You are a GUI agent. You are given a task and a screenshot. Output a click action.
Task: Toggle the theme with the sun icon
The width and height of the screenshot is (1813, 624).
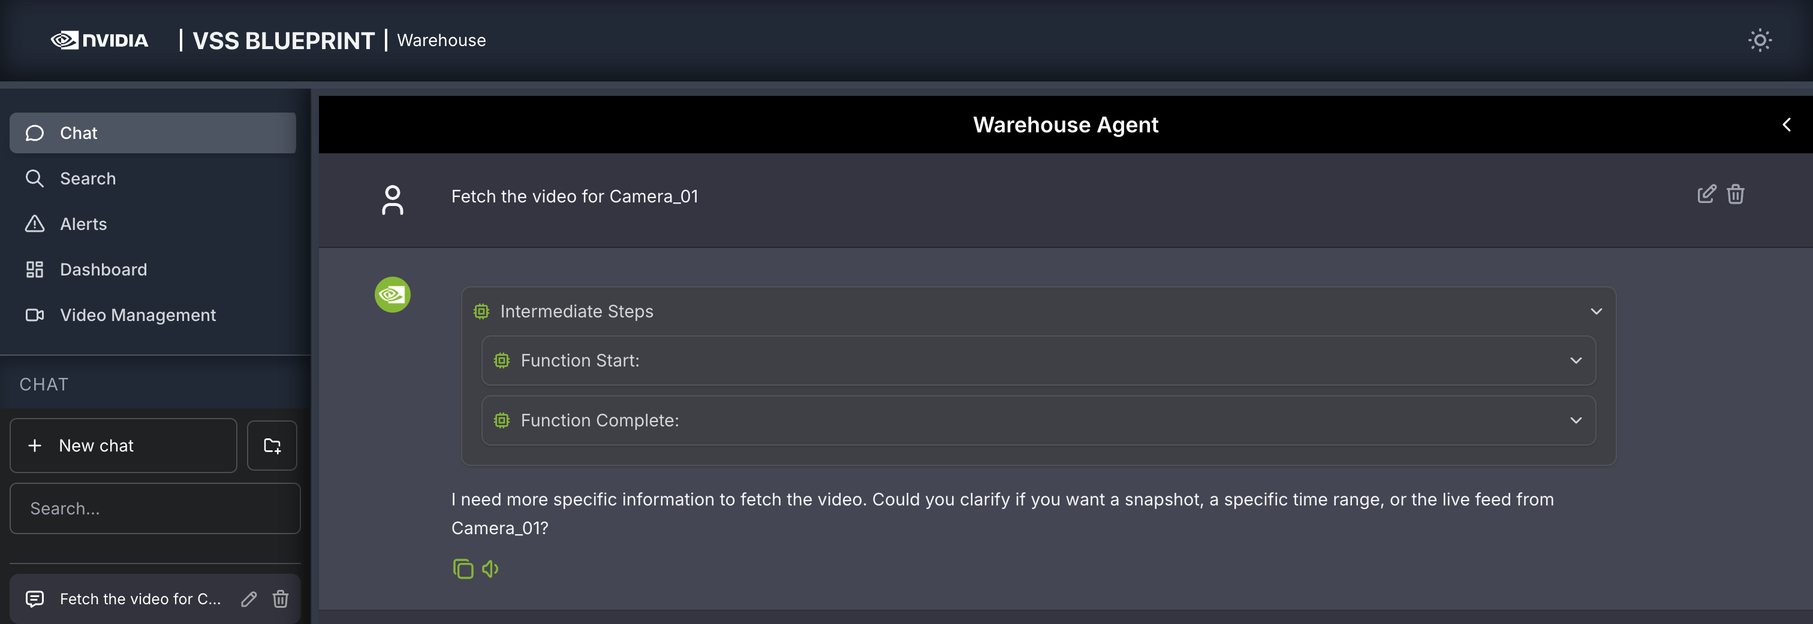pos(1760,40)
